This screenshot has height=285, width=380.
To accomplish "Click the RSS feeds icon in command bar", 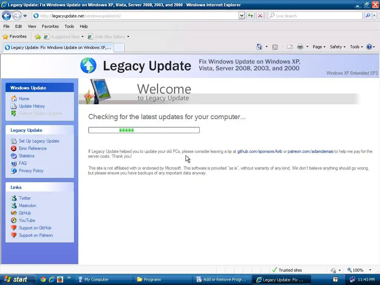I will point(275,47).
